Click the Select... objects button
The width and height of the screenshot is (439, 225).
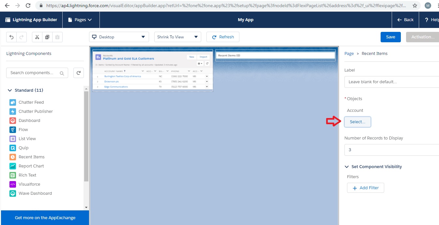click(357, 122)
